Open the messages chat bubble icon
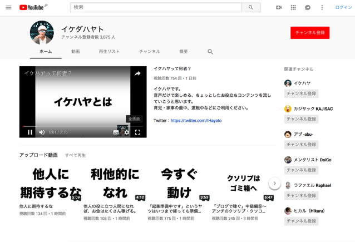 [x=308, y=7]
